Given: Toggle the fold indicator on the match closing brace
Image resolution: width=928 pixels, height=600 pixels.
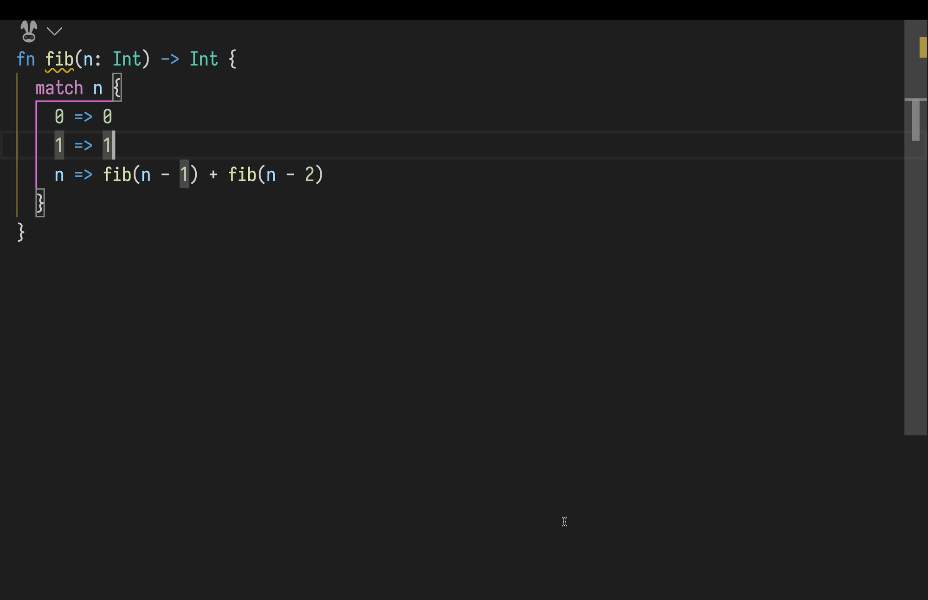Looking at the screenshot, I should (x=40, y=203).
